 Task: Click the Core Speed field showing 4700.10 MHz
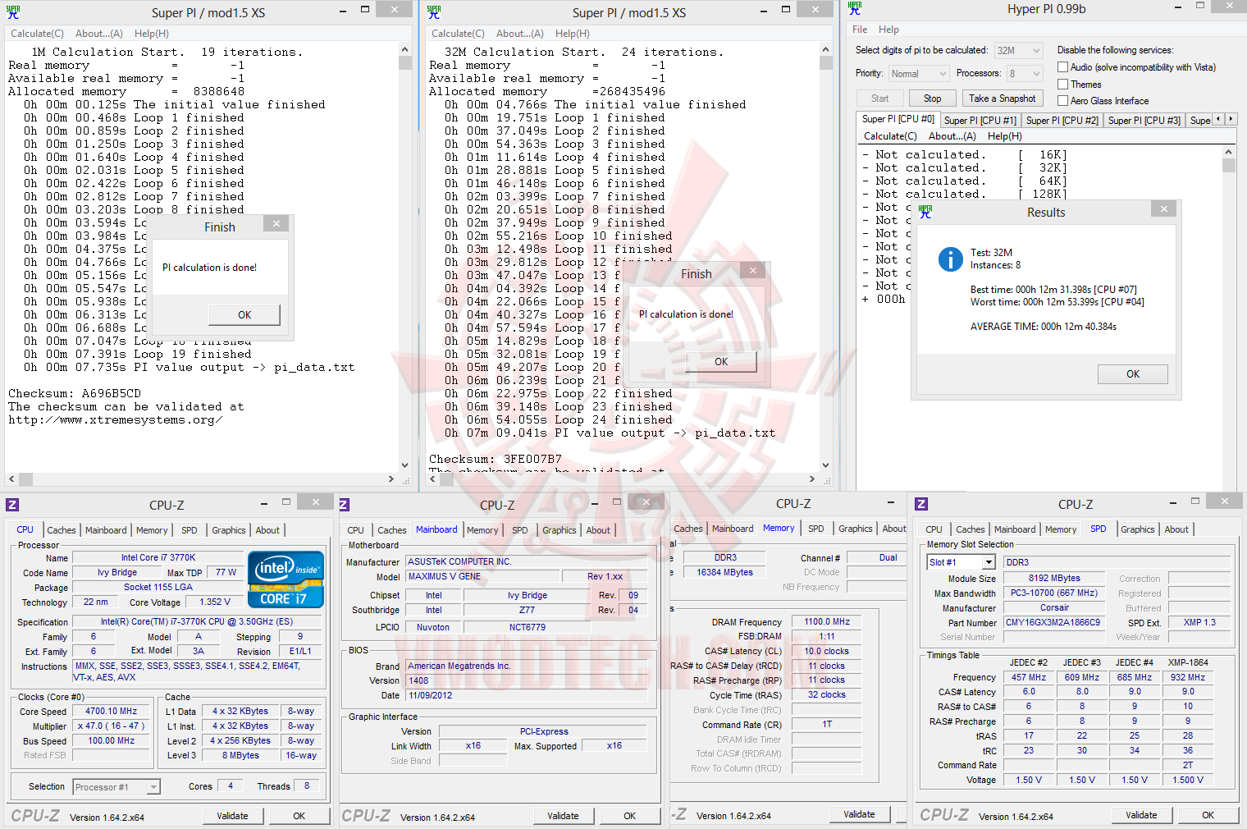pyautogui.click(x=112, y=712)
